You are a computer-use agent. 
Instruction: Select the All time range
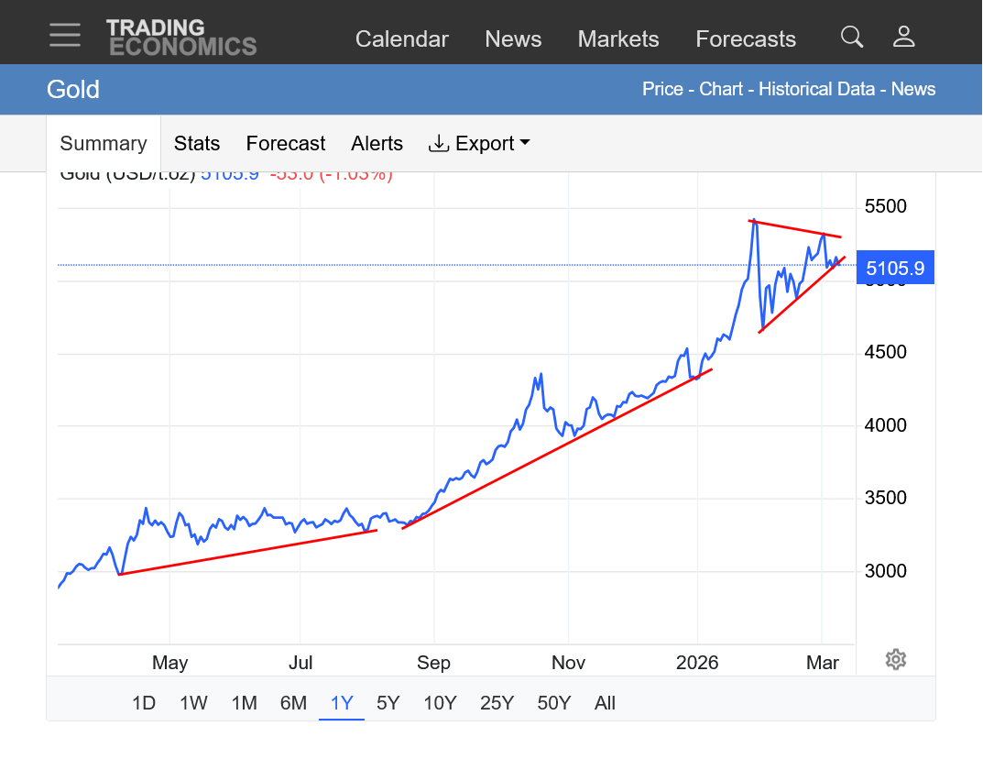click(x=605, y=703)
